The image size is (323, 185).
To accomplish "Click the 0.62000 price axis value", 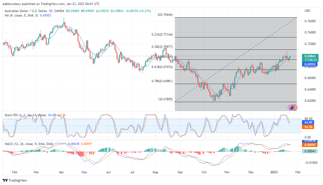I will pos(310,101).
